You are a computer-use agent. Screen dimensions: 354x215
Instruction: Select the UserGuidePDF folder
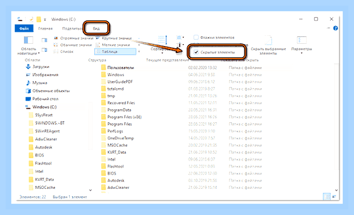[120, 82]
